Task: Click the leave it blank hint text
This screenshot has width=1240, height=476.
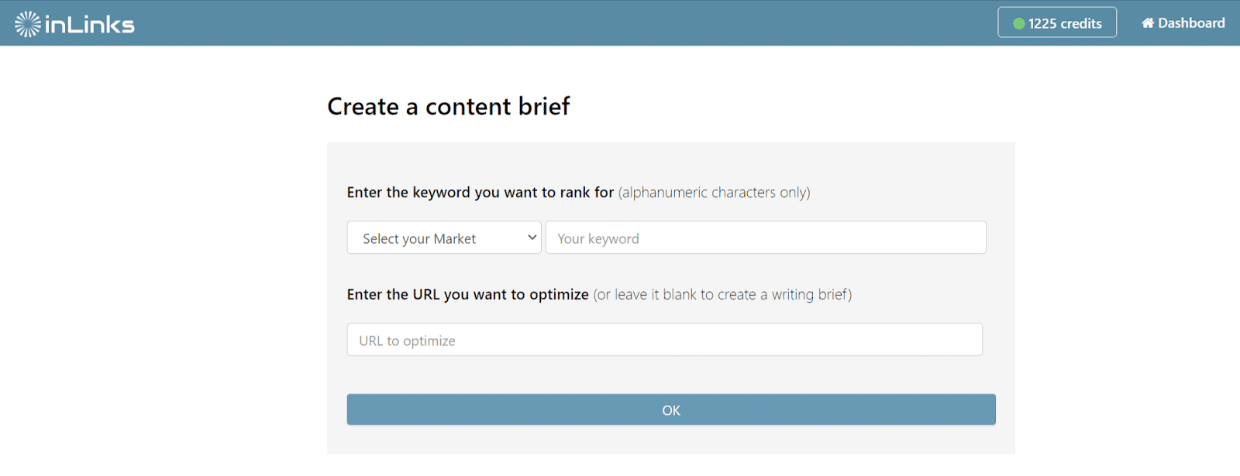Action: coord(722,294)
